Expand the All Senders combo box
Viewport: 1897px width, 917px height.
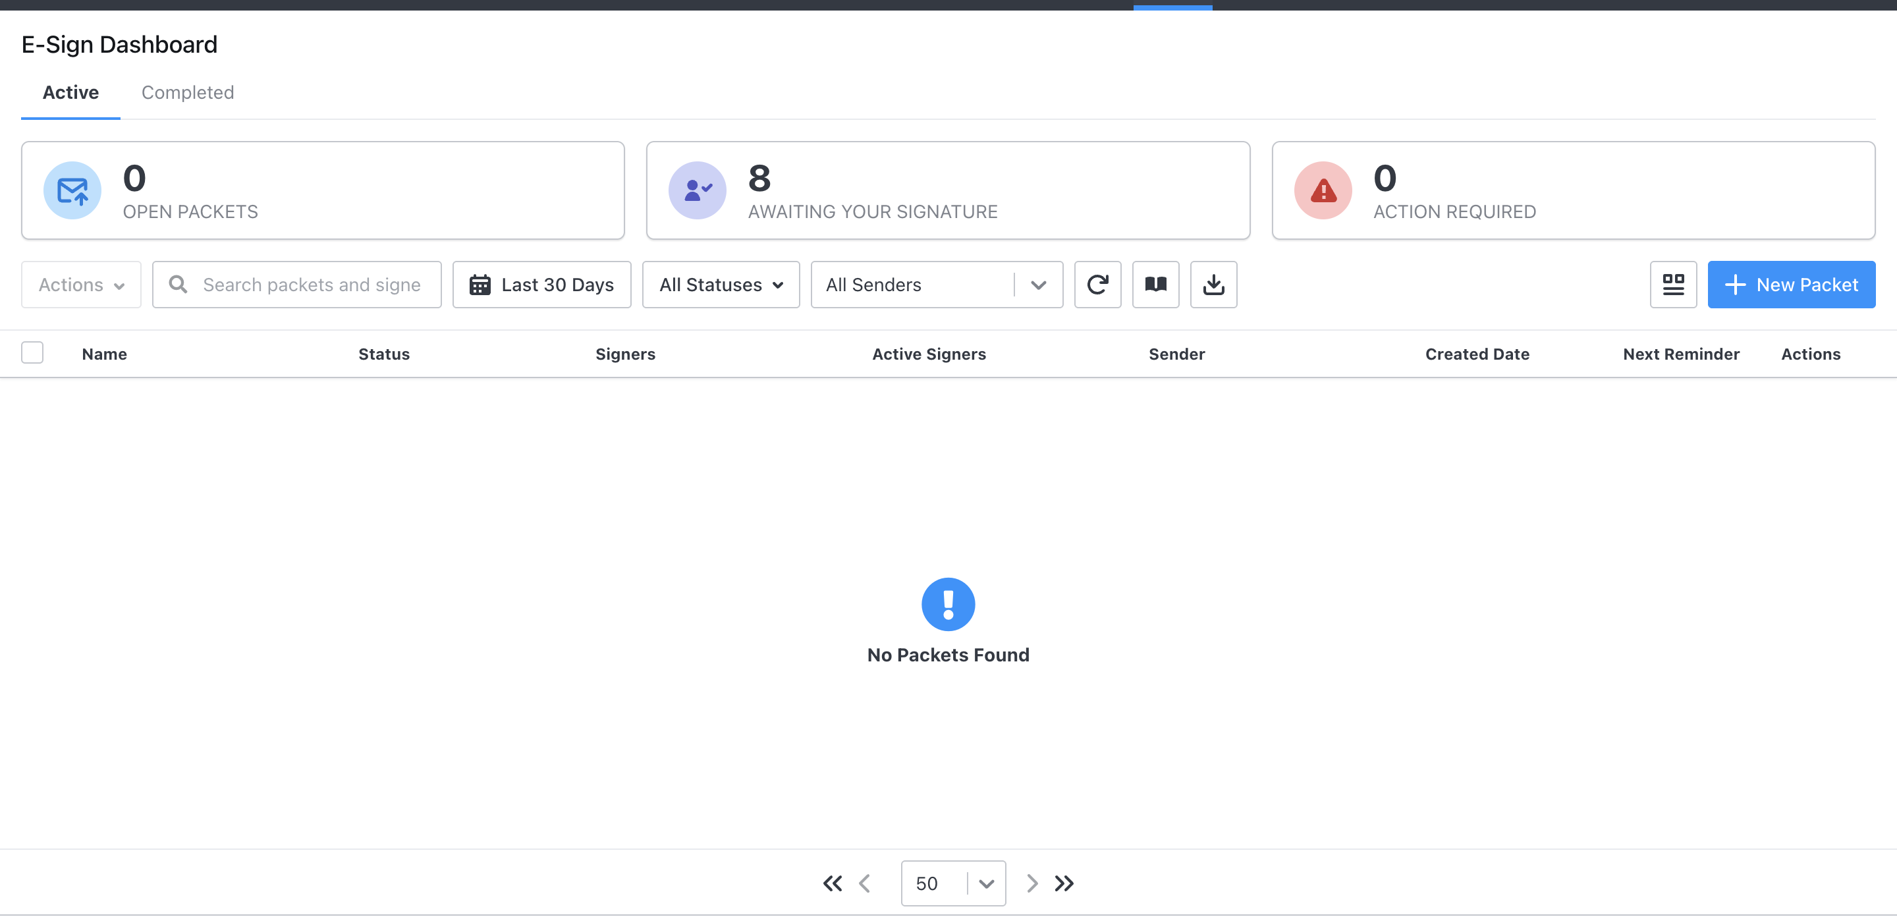(937, 285)
